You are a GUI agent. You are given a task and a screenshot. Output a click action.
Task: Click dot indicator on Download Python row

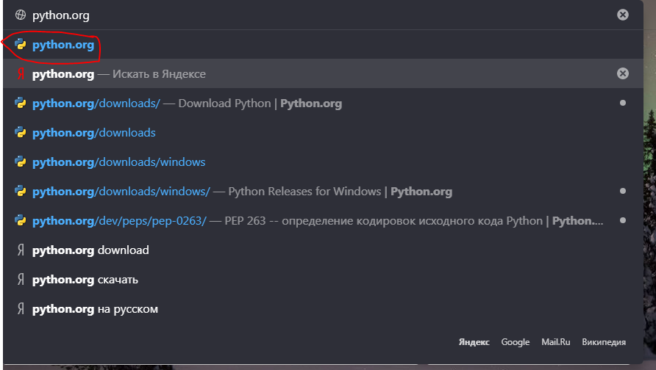(622, 103)
